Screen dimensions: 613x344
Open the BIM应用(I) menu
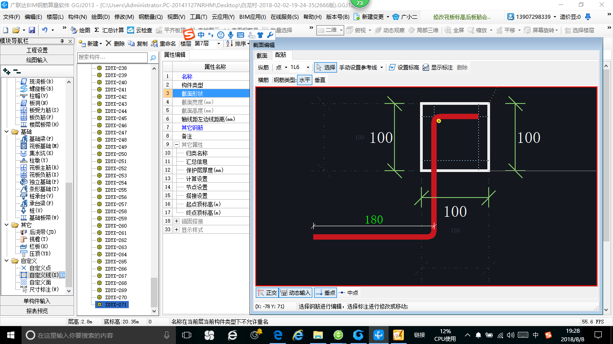[253, 17]
